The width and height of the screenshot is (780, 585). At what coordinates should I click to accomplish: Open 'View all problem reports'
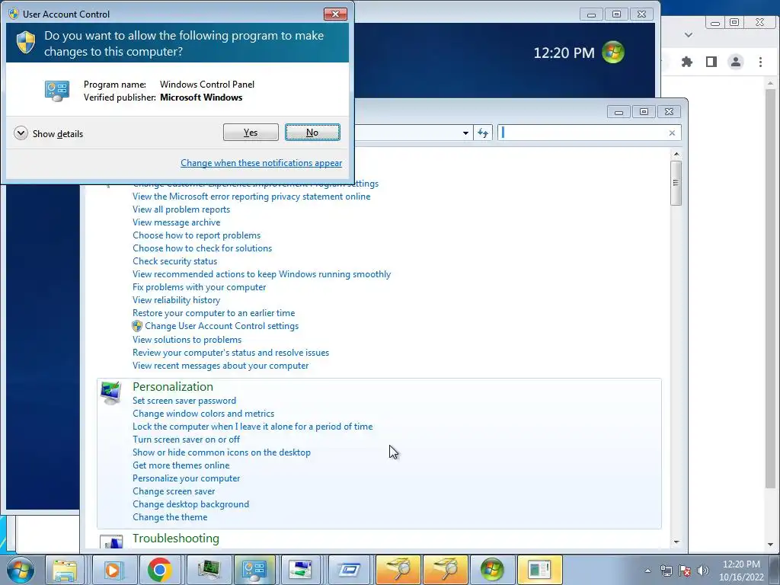181,209
